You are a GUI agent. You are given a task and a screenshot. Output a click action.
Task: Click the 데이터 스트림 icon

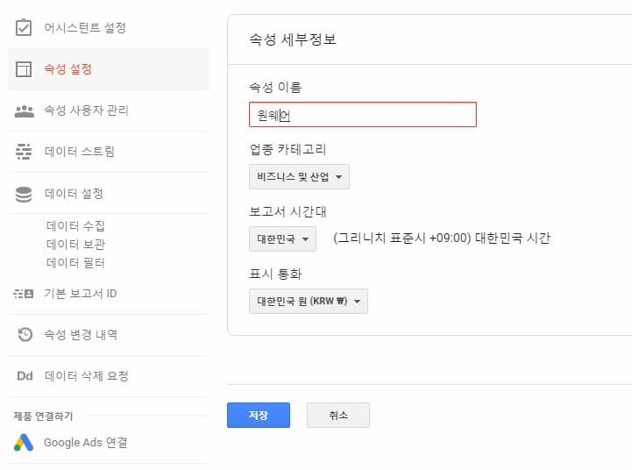coord(24,152)
